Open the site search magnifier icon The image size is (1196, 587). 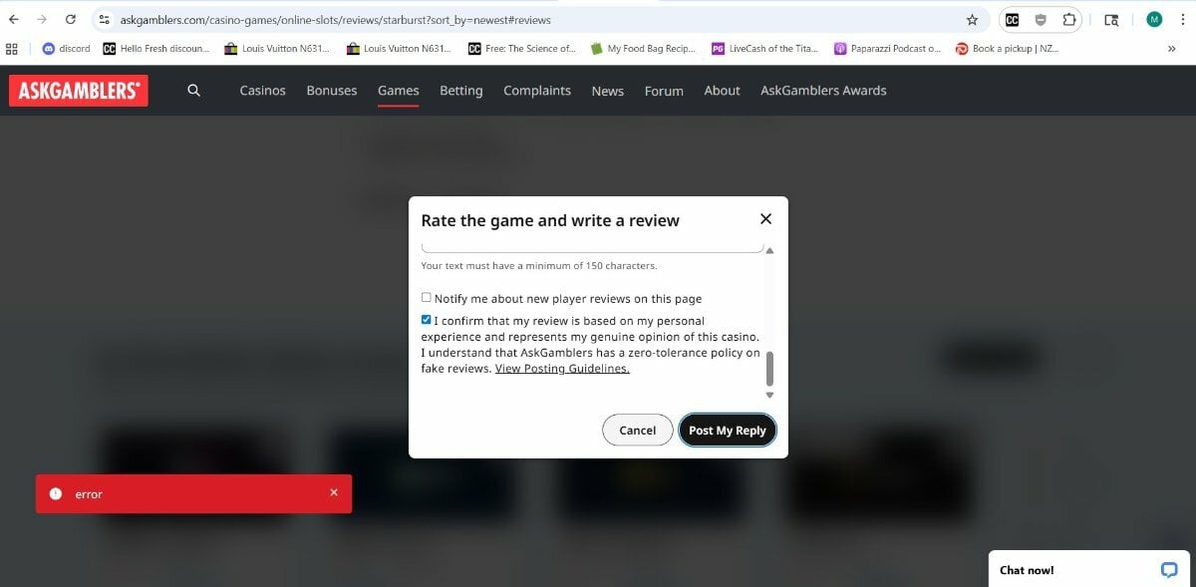193,91
